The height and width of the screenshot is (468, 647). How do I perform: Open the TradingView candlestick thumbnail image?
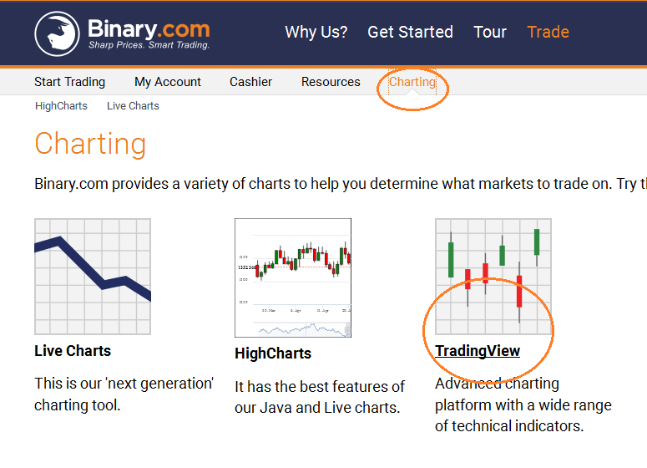493,277
